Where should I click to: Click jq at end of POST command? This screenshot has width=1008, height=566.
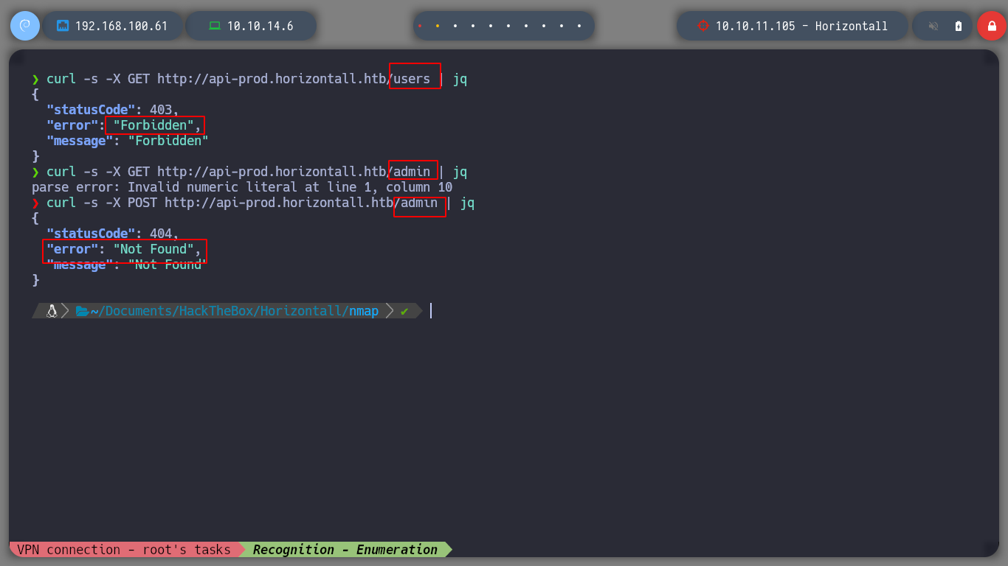[x=467, y=203]
